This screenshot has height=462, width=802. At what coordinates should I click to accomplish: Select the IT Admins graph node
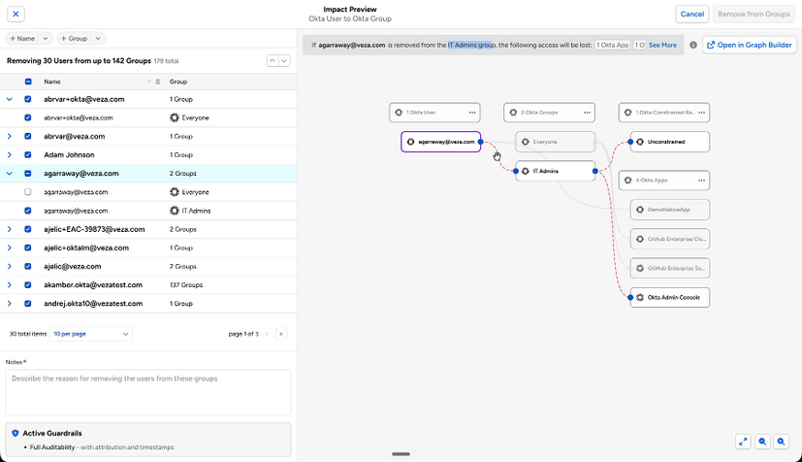[x=556, y=171]
